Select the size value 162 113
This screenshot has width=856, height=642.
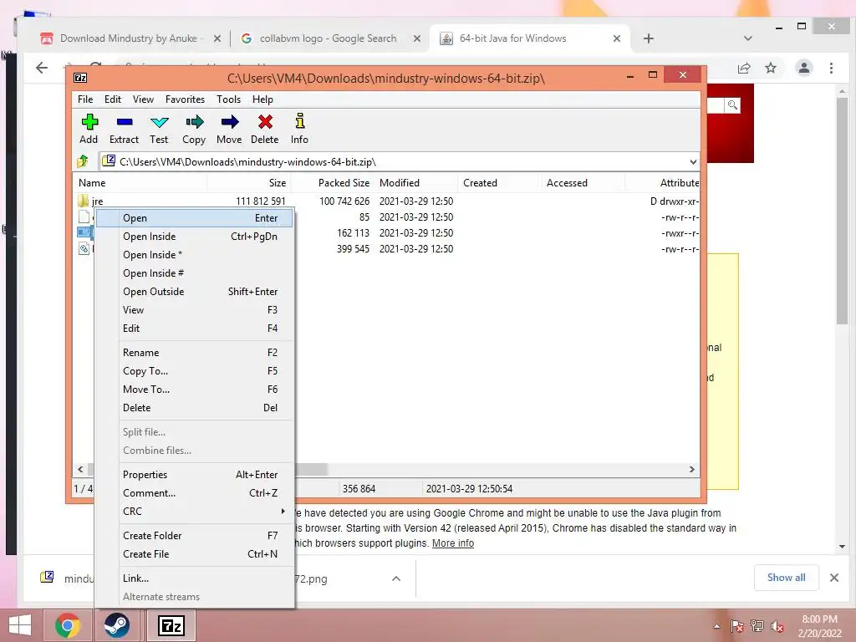point(353,233)
